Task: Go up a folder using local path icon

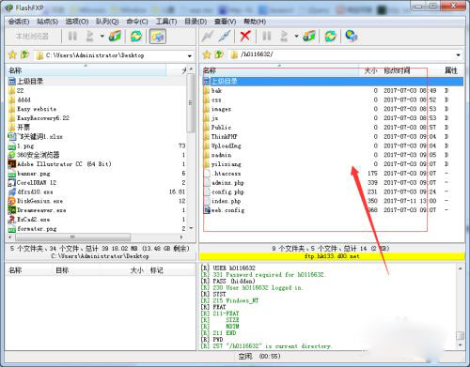Action: click(24, 55)
